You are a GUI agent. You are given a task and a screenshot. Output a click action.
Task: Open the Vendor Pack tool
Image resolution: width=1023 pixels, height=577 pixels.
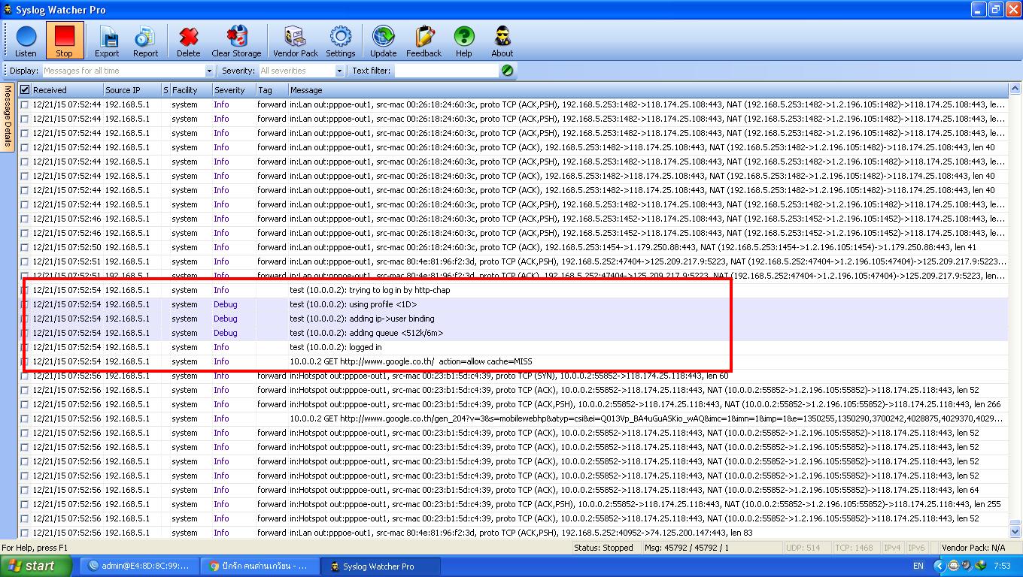click(x=295, y=41)
